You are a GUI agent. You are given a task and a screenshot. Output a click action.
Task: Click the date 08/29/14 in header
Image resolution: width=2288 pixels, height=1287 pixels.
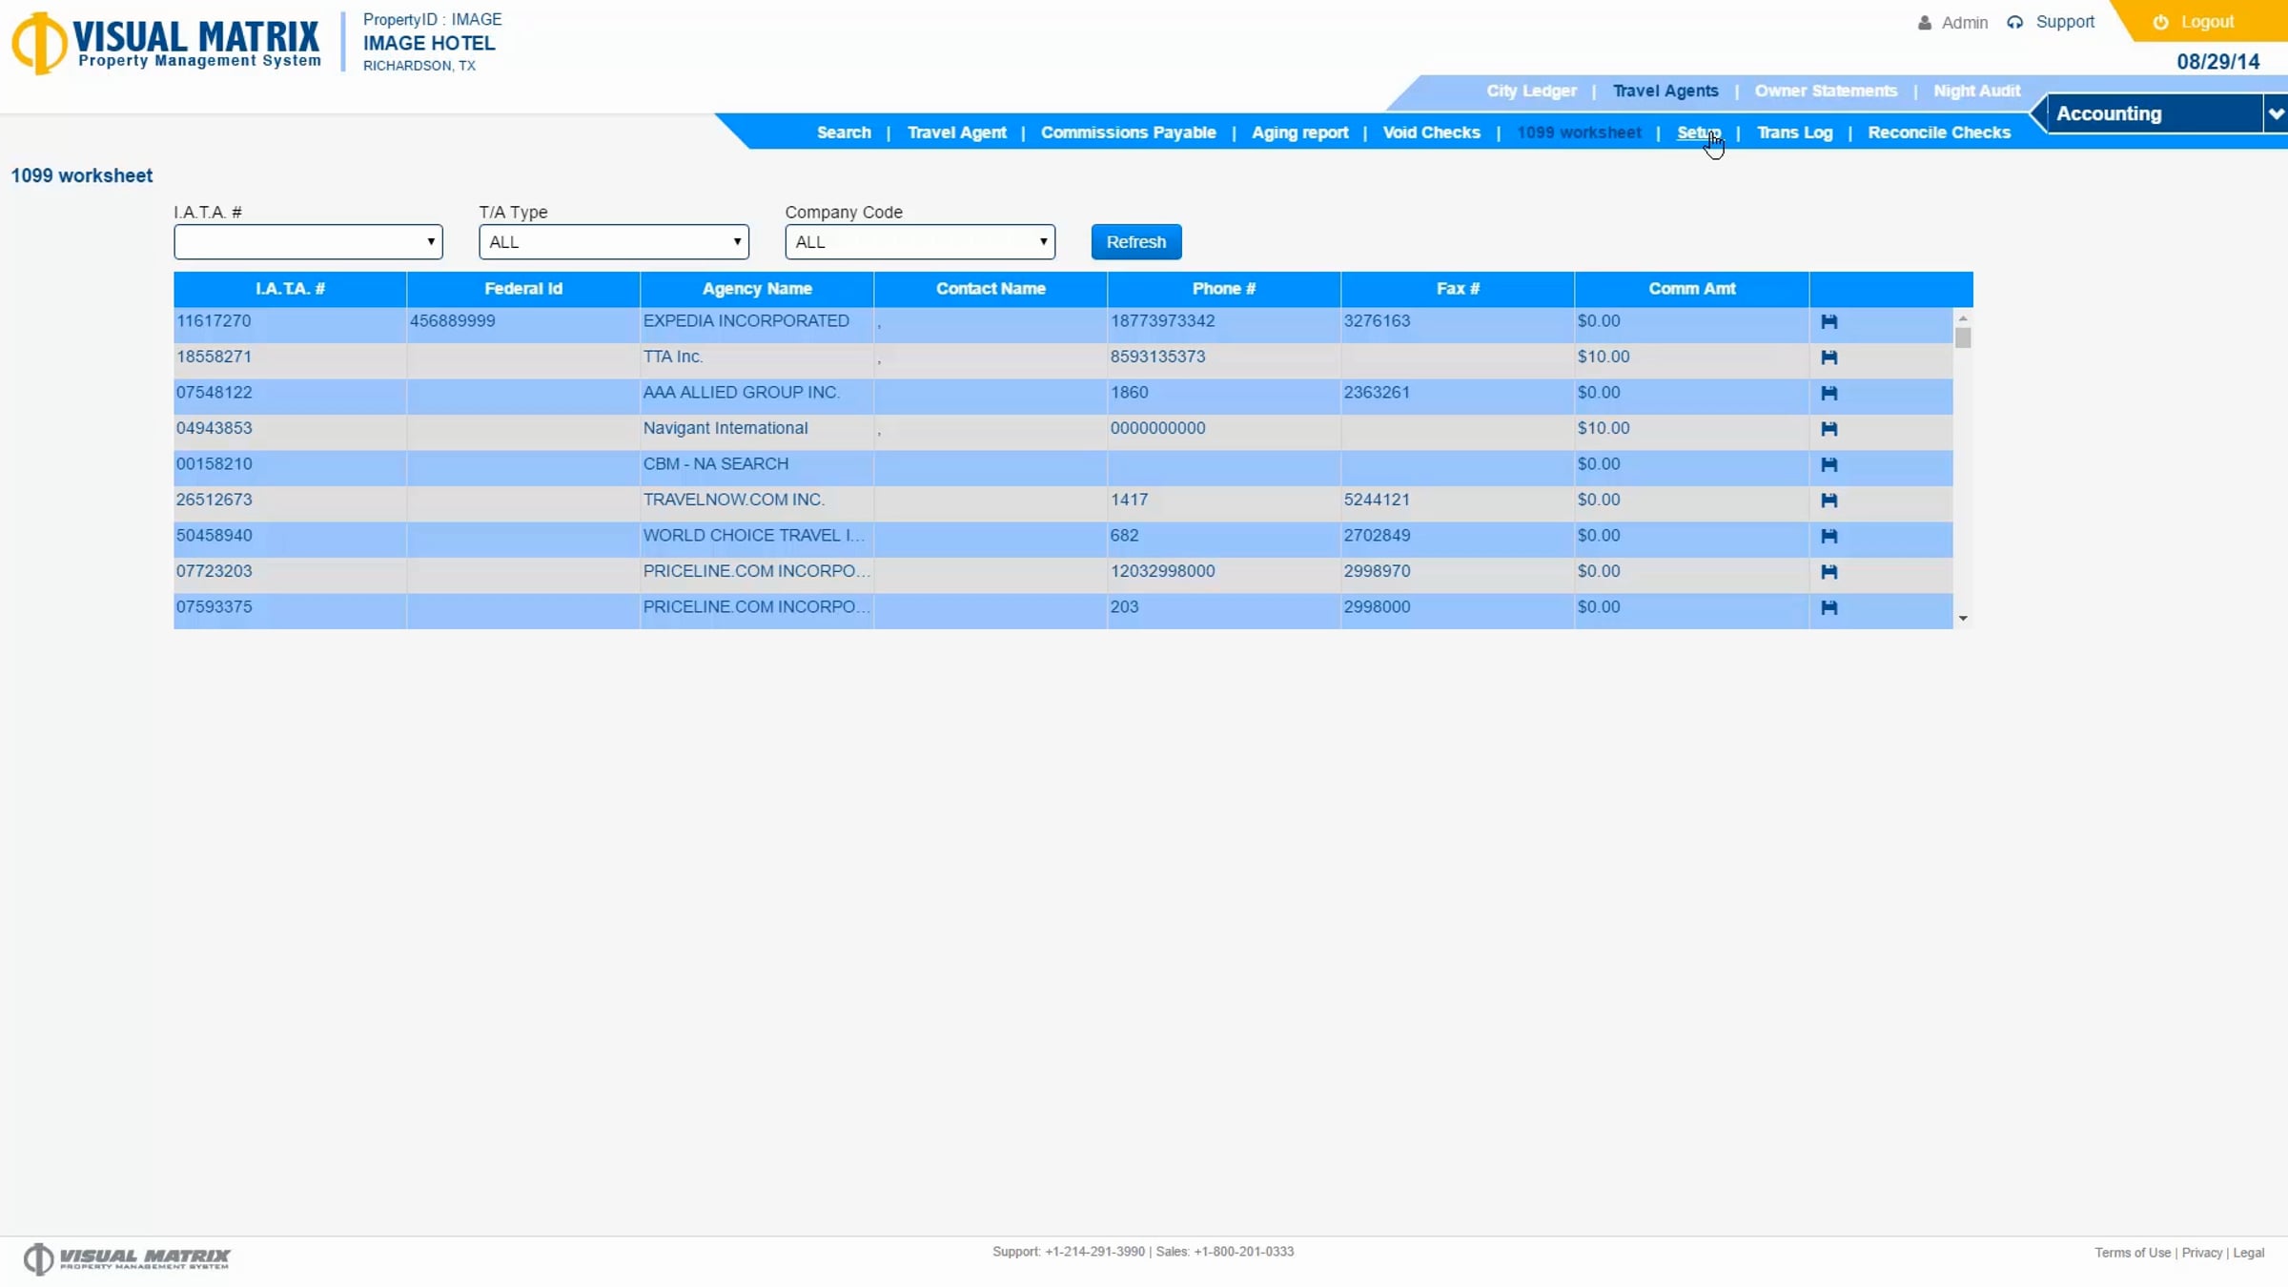coord(2217,62)
